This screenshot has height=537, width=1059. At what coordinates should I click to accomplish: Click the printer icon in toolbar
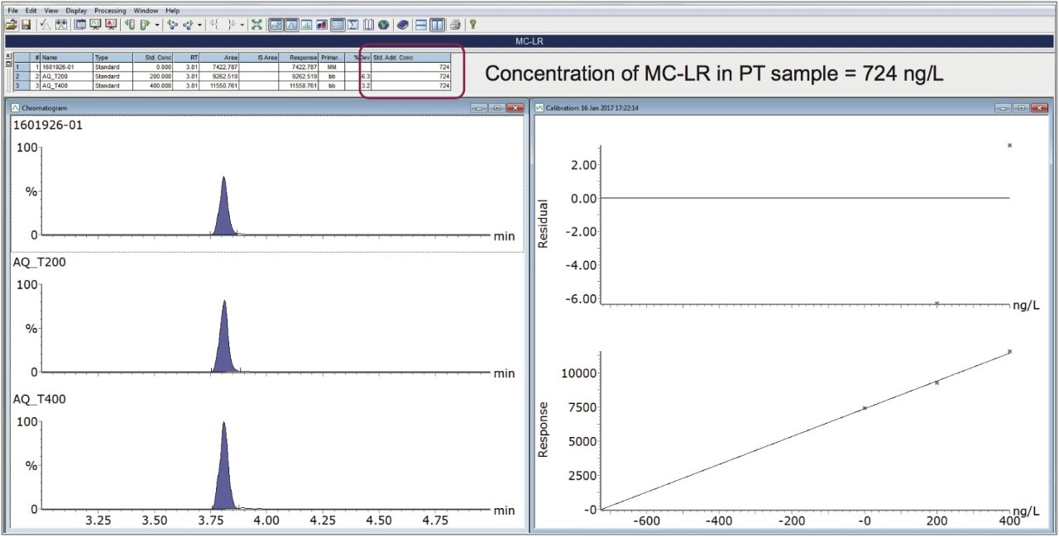[x=455, y=25]
